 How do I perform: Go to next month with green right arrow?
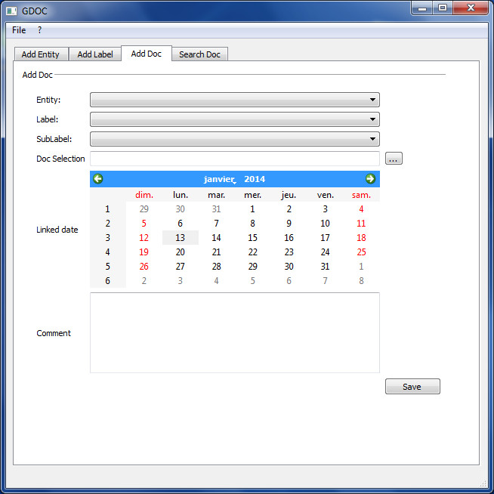click(x=370, y=178)
